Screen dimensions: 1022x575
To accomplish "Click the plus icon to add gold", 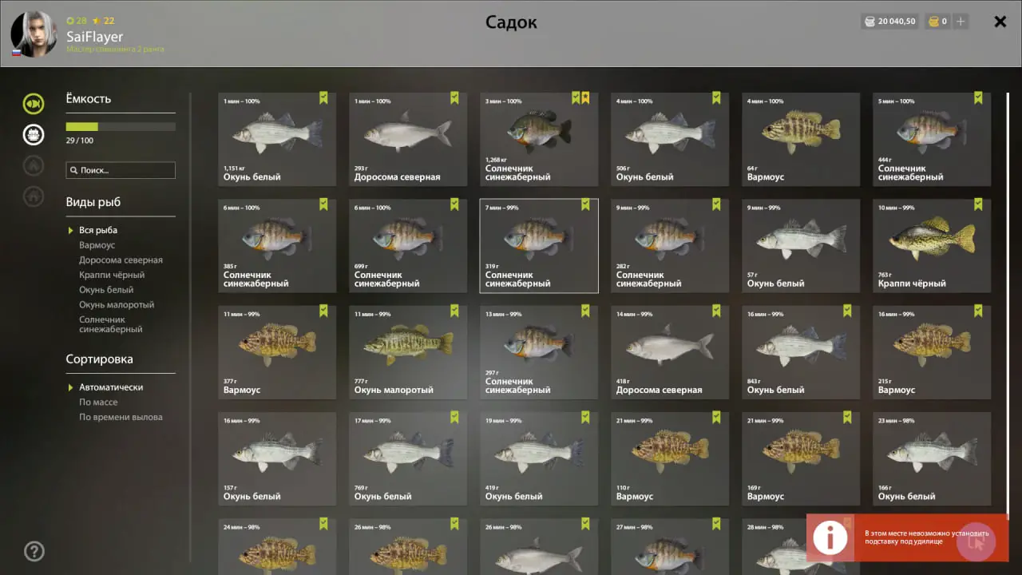I will tap(961, 22).
